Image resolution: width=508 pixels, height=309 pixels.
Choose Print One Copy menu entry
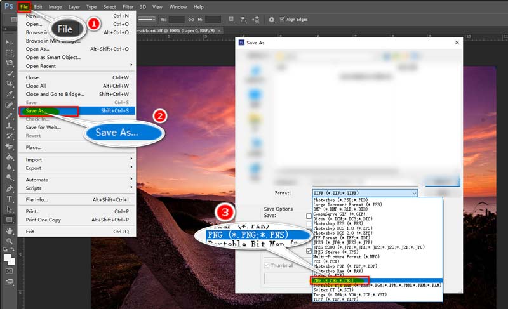pos(77,220)
